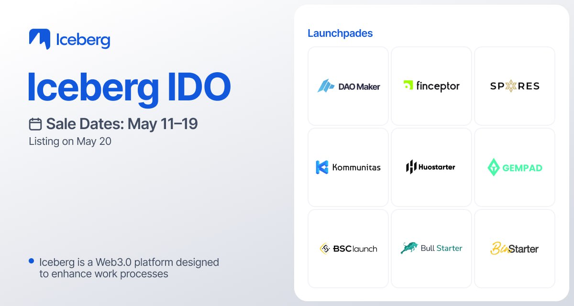Open the Bull Starter launchpad card
Viewport: 574px width, 306px height.
(431, 249)
